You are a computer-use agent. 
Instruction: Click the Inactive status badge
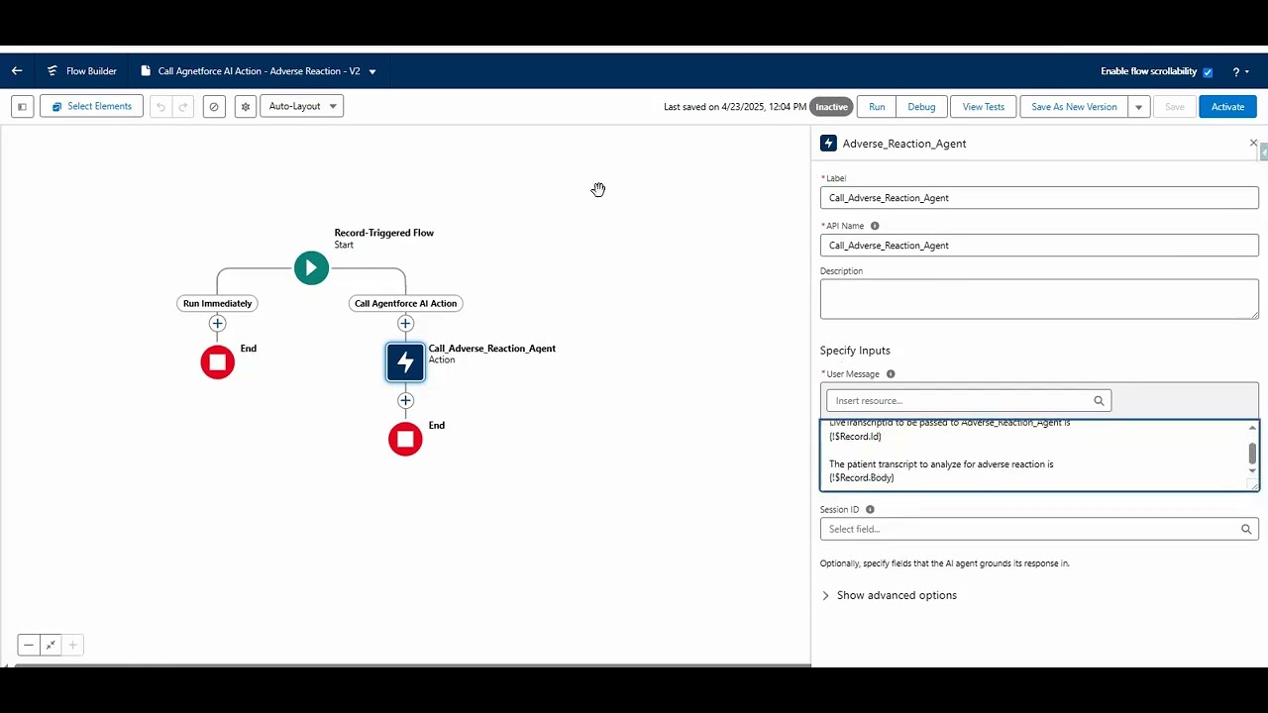(831, 107)
